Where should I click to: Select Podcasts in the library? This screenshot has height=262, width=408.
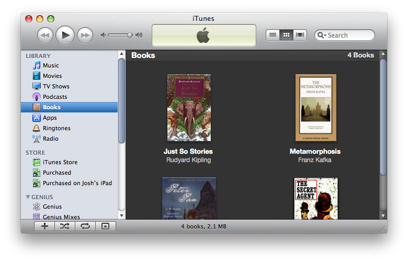[69, 97]
